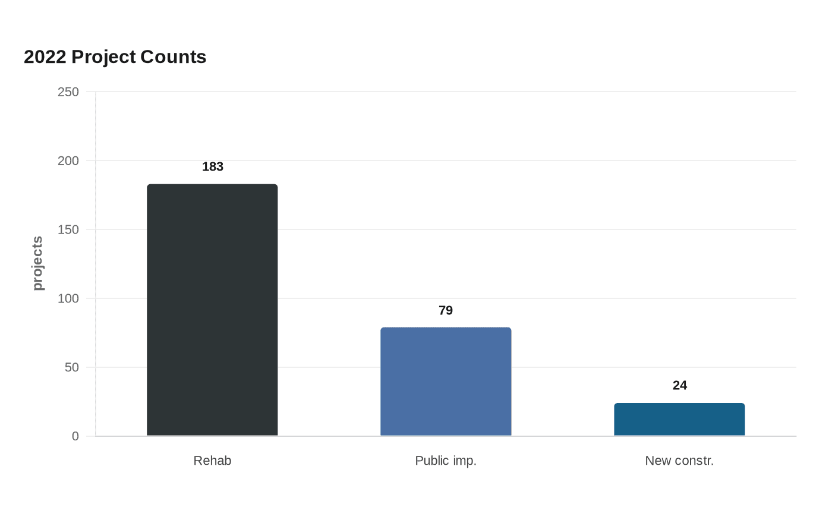Viewport: 832px width, 523px height.
Task: Click the 250 y-axis tick label
Action: (68, 92)
